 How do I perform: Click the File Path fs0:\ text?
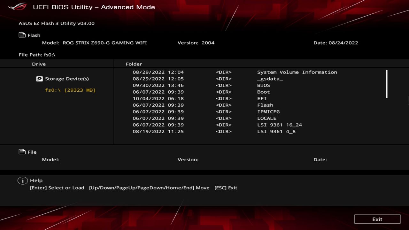coord(37,55)
